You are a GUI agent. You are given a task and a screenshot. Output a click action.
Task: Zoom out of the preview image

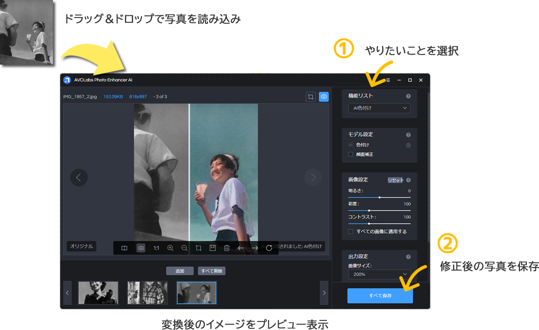pyautogui.click(x=184, y=248)
